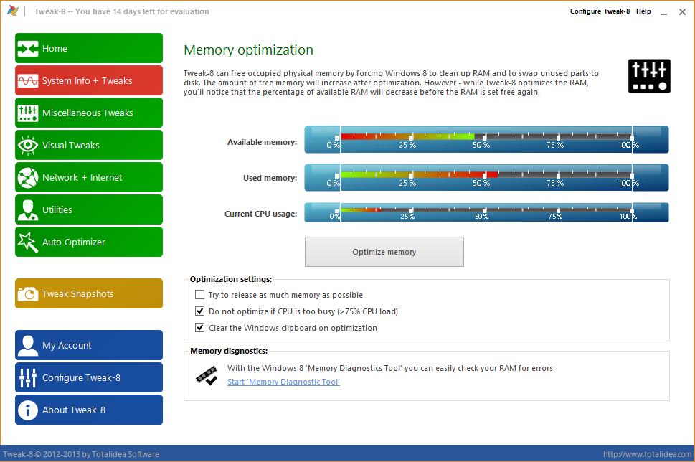Open System Info + Tweaks section
The image size is (695, 462).
click(89, 80)
